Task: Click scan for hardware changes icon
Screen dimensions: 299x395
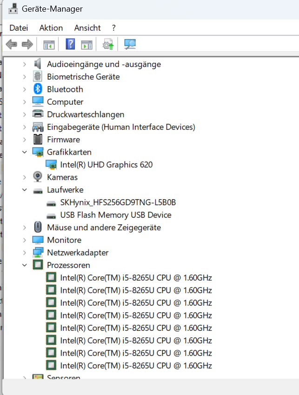Action: [x=130, y=44]
